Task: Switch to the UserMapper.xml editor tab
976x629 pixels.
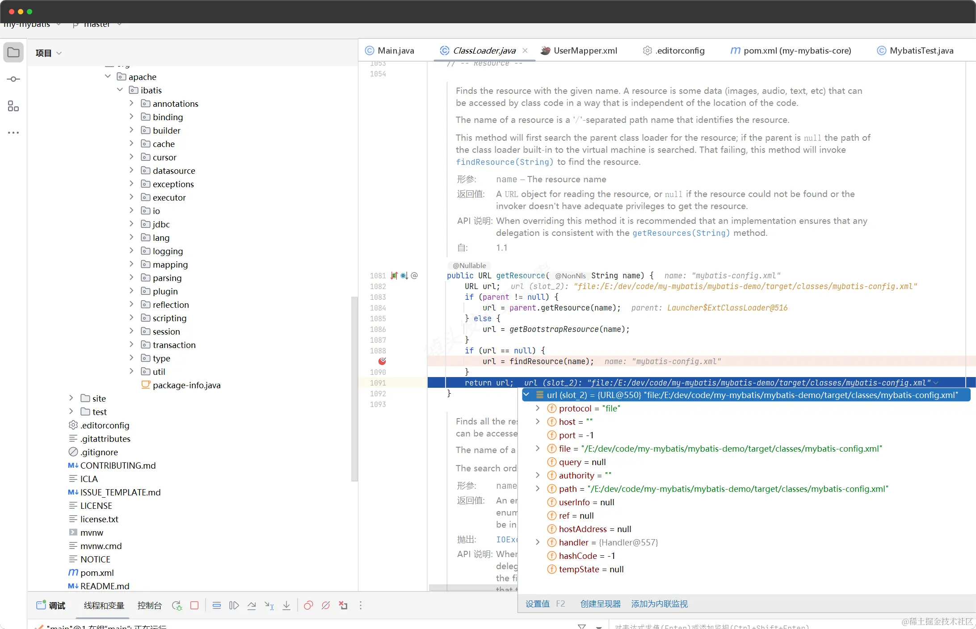Action: [x=585, y=50]
